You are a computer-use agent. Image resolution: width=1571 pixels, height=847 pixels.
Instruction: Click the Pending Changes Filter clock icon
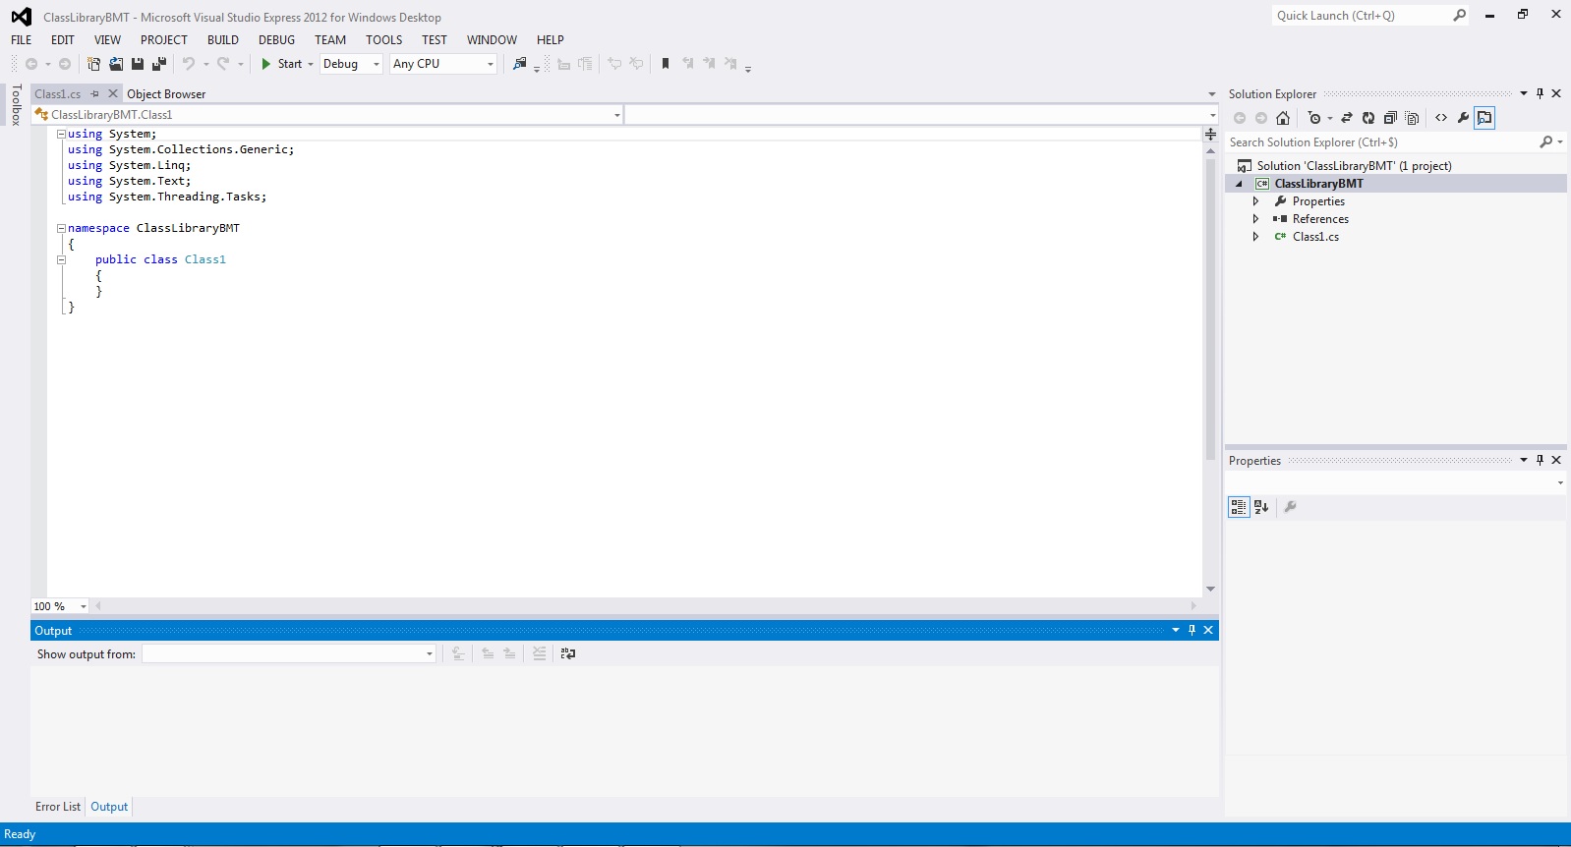[x=1314, y=118]
